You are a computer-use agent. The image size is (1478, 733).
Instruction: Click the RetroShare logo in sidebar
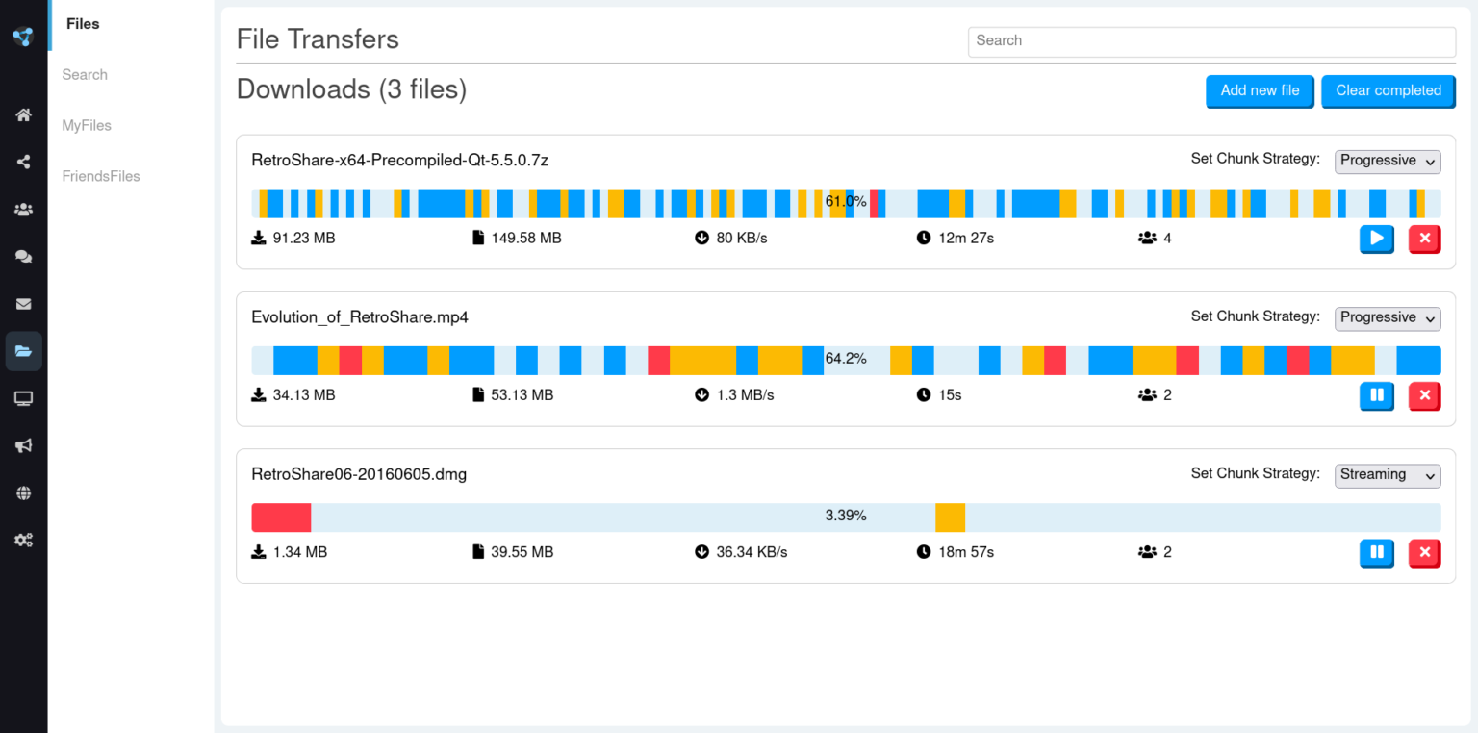[23, 37]
